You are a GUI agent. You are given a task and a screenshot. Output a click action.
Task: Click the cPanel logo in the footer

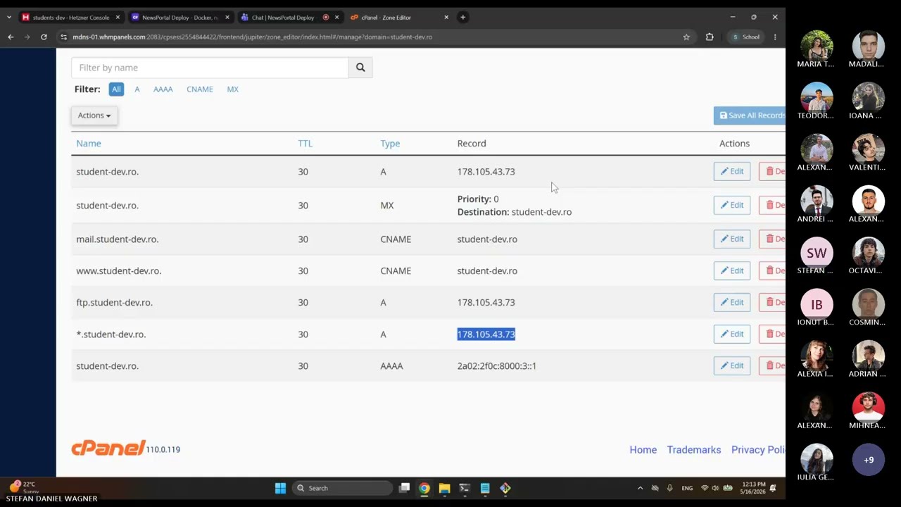tap(108, 449)
